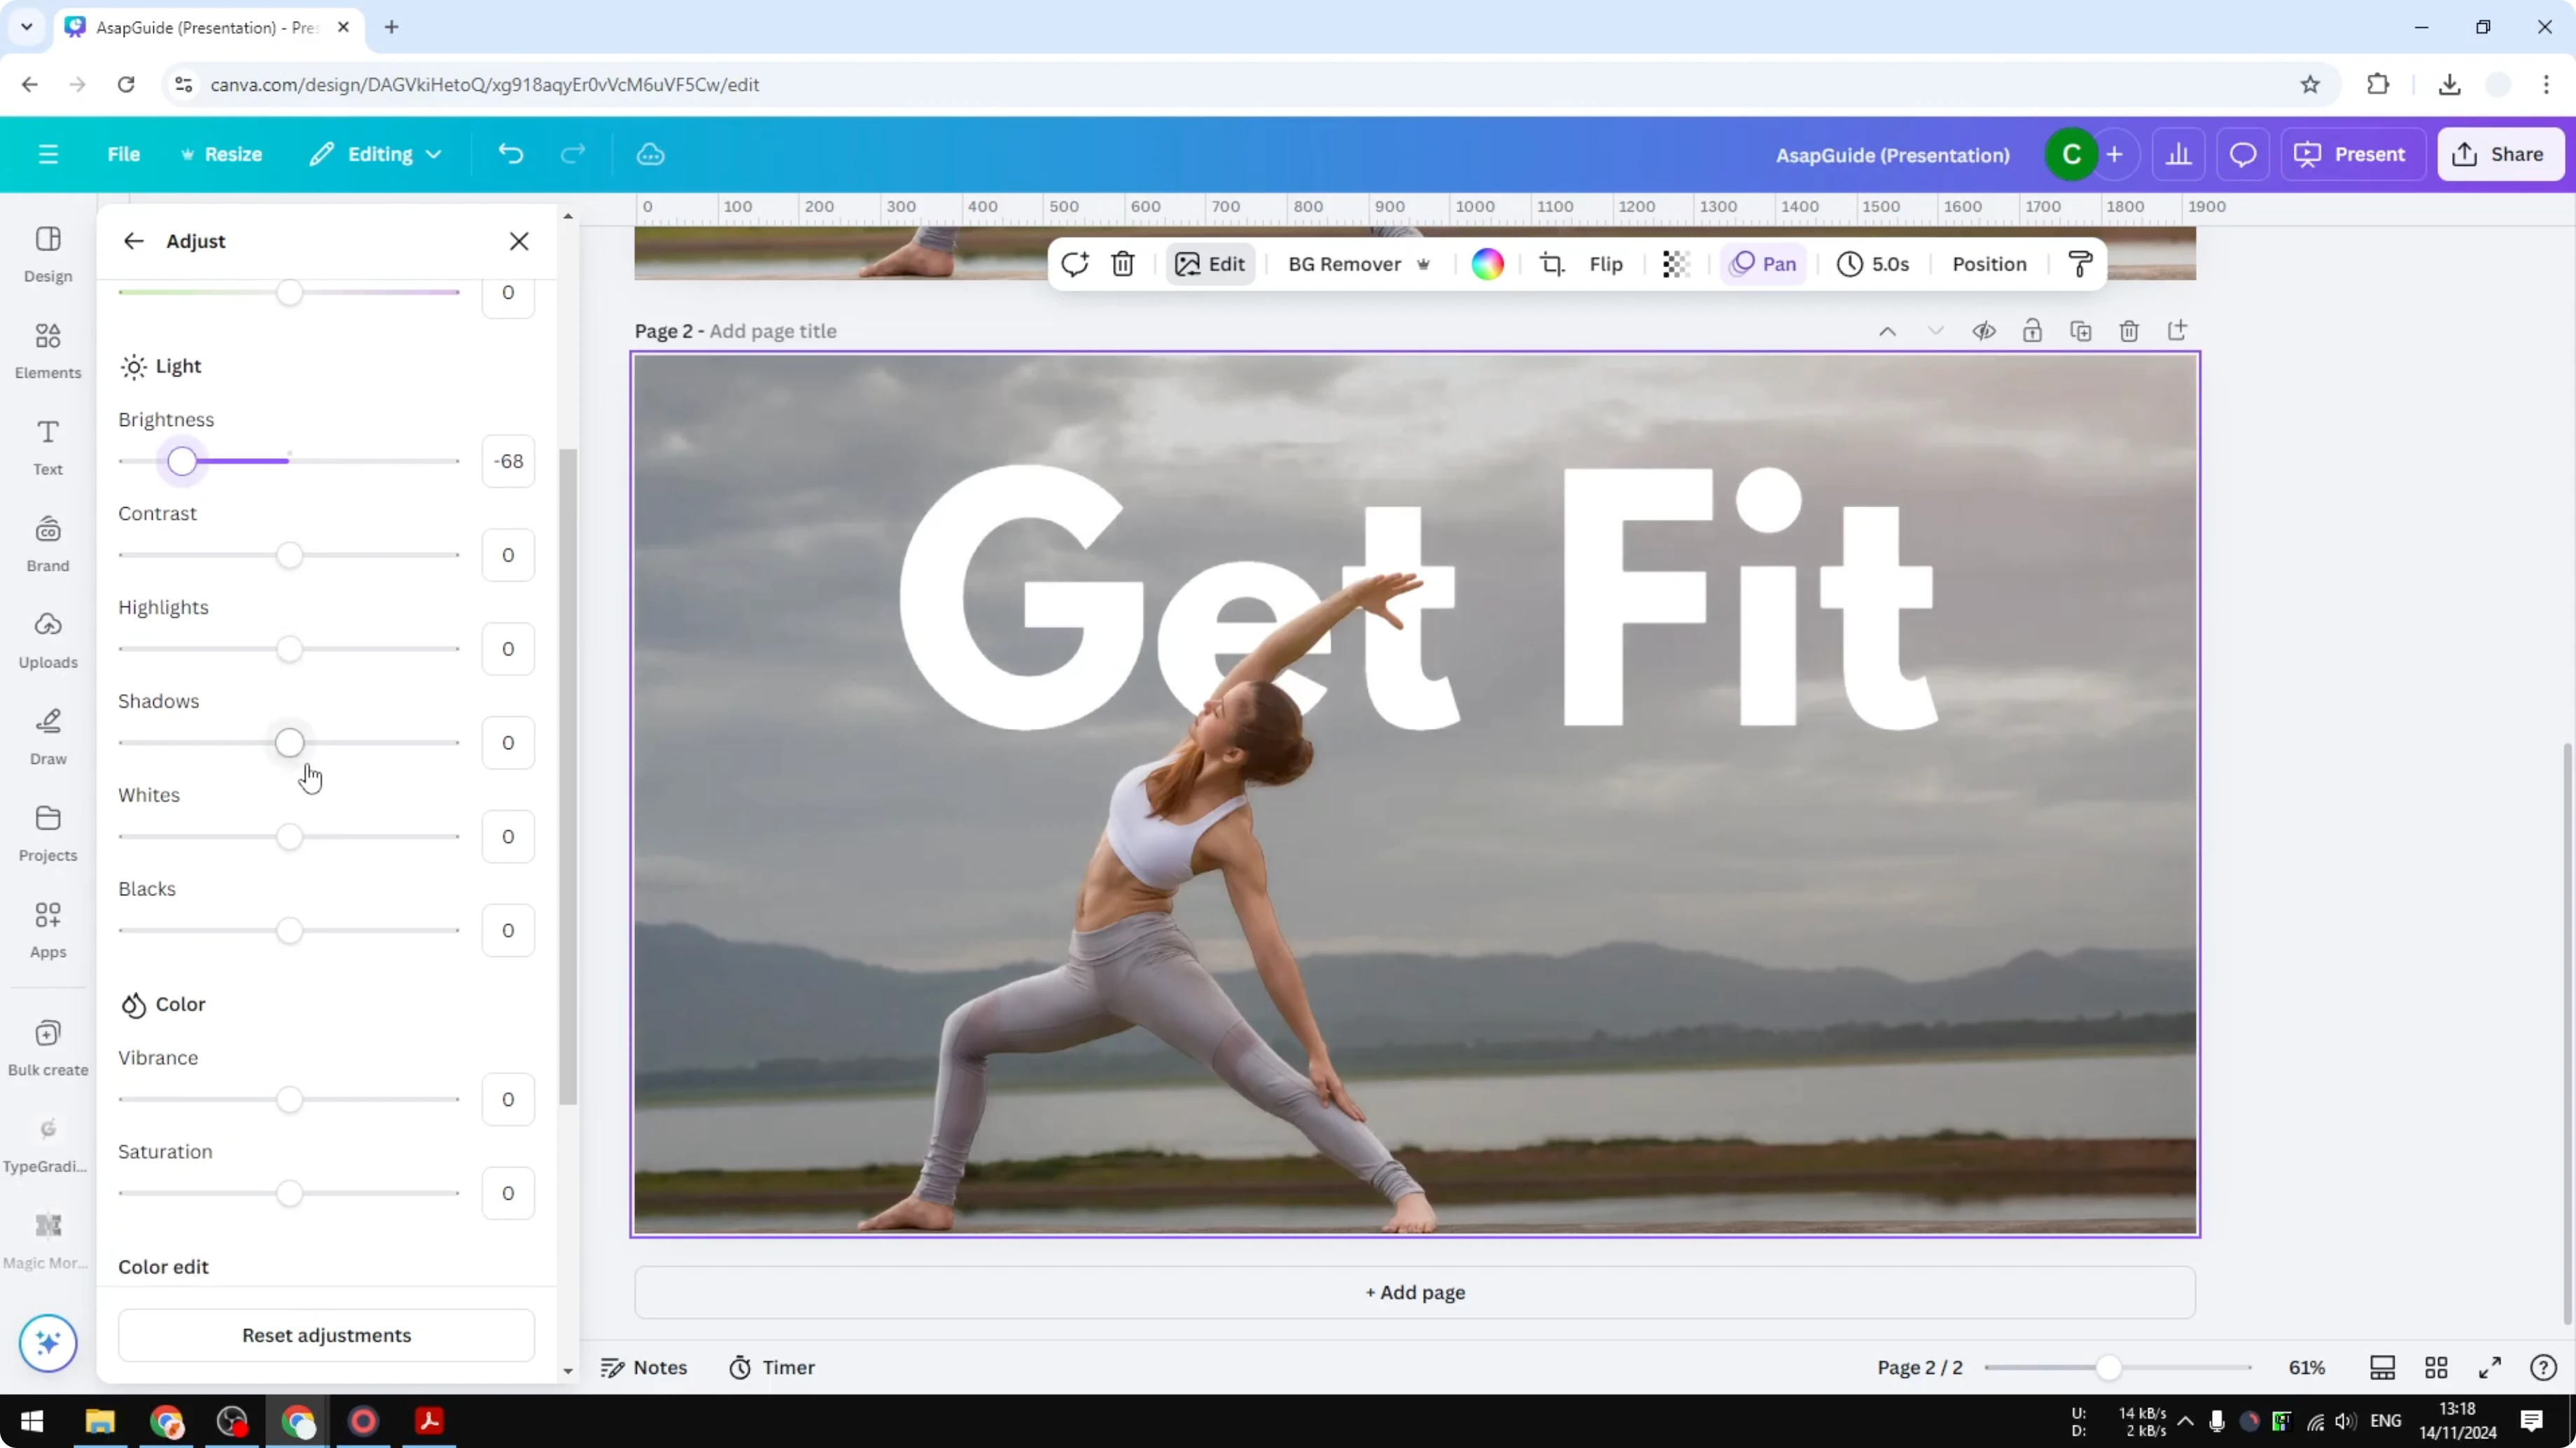
Task: Open the Uploads panel
Action: (47, 639)
